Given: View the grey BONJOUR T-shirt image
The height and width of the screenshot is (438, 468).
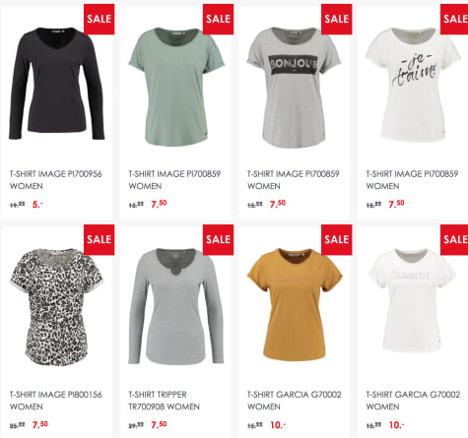Looking at the screenshot, I should click(294, 88).
